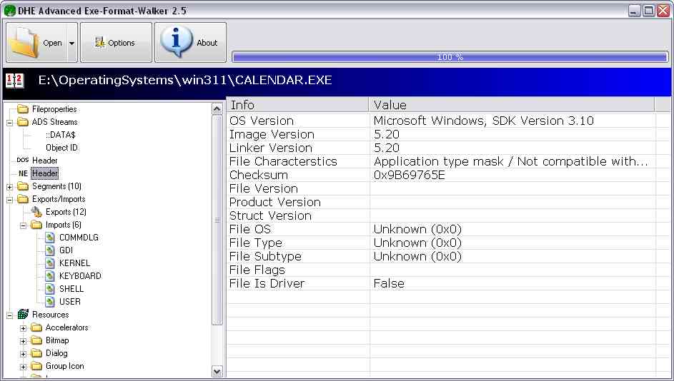Open the dropdown arrow beside Open

coord(71,43)
